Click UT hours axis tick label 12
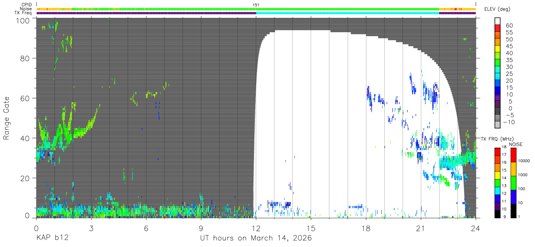The image size is (535, 247). point(256,228)
